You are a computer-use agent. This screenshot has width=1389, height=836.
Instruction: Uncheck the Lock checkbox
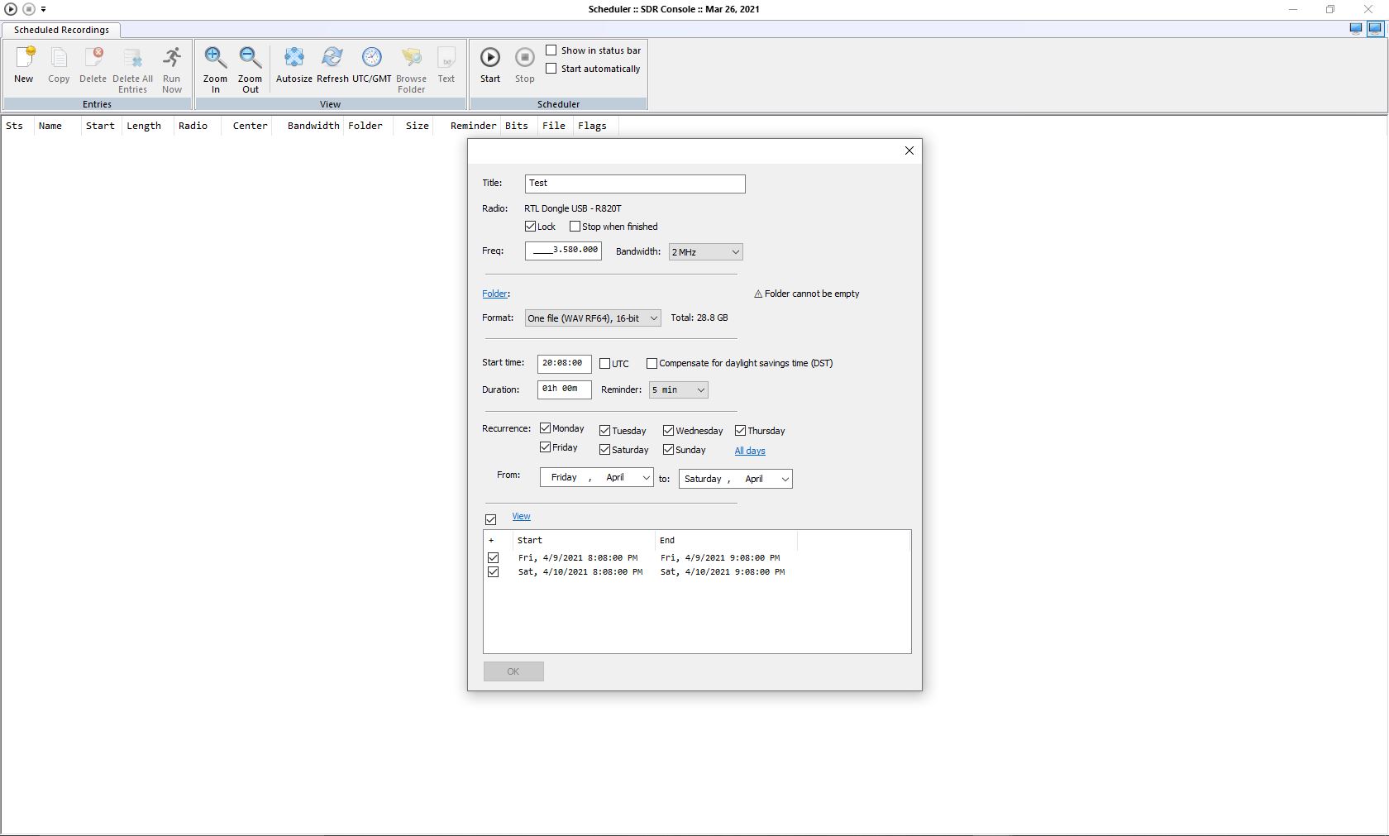531,227
